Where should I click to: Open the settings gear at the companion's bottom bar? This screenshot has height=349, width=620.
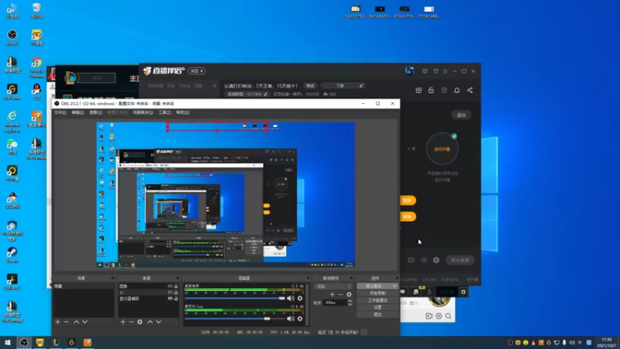click(x=436, y=260)
